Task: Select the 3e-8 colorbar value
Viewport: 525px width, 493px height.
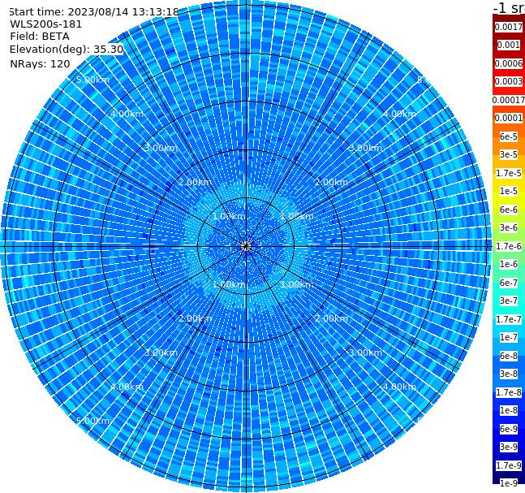Action: click(x=509, y=374)
